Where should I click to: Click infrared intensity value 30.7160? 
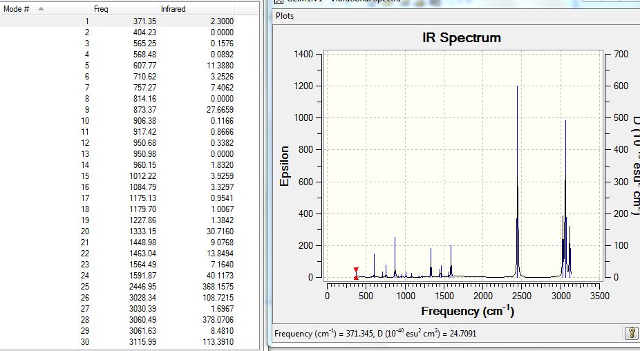pyautogui.click(x=220, y=231)
